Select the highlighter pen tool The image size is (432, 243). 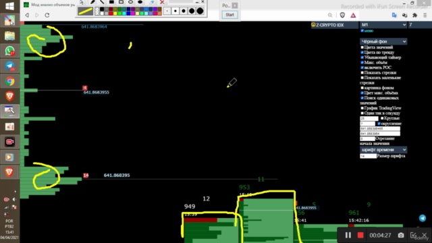pyautogui.click(x=92, y=2)
